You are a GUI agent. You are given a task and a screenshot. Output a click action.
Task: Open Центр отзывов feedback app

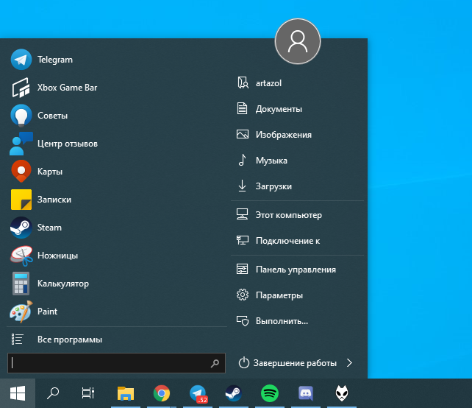click(x=117, y=144)
